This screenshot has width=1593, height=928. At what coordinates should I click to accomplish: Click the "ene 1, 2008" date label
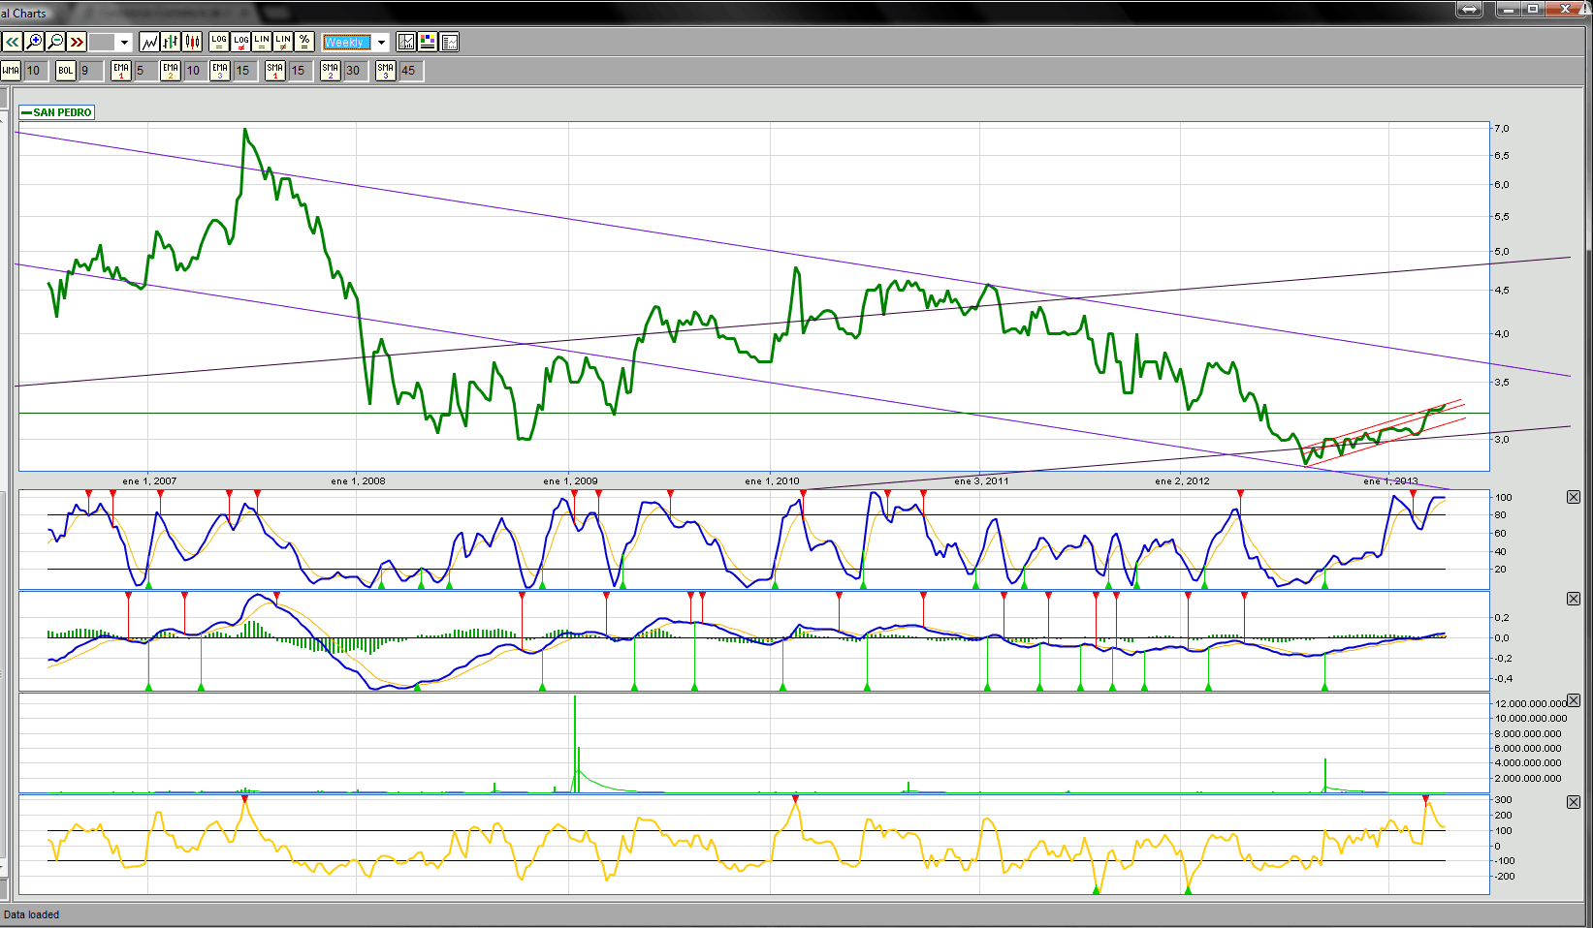coord(358,480)
